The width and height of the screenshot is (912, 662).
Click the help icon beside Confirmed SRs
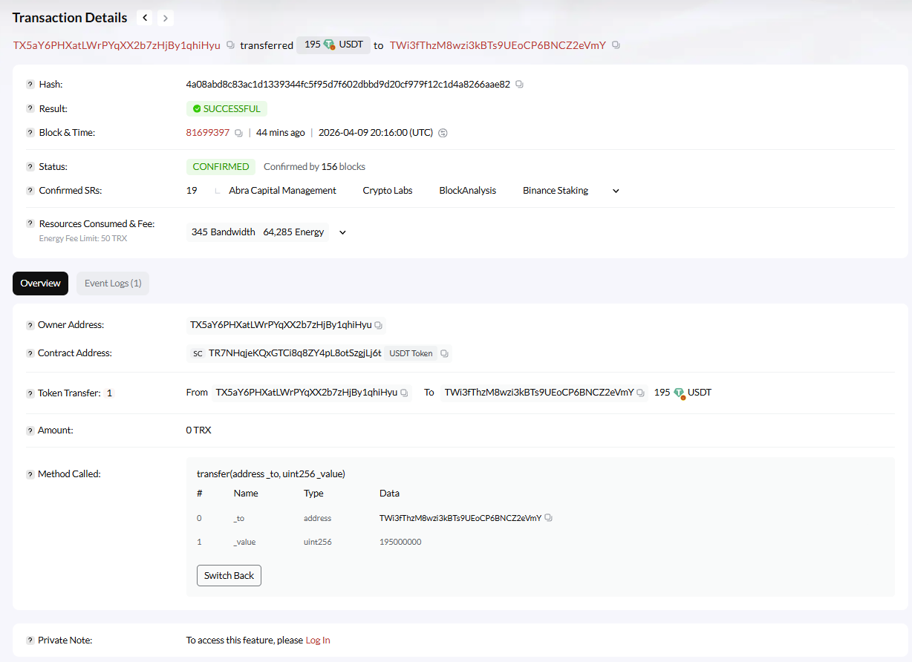(30, 191)
